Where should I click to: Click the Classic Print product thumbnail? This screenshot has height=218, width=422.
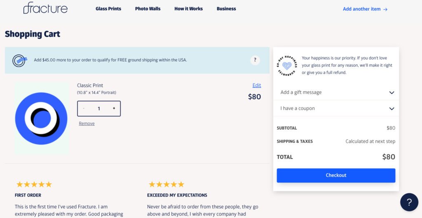pyautogui.click(x=41, y=118)
